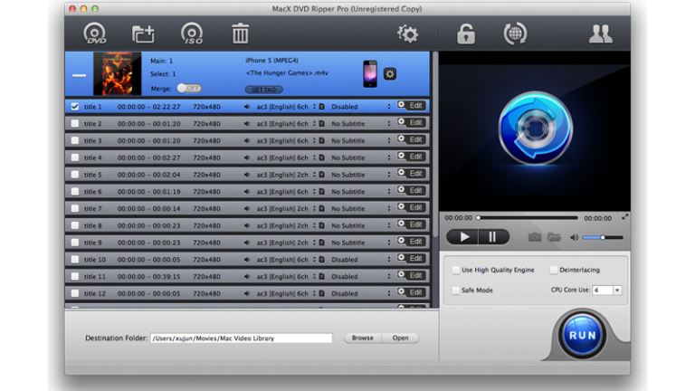Open title 10 subtitle dropdown
This screenshot has width=695, height=391.
[x=389, y=260]
